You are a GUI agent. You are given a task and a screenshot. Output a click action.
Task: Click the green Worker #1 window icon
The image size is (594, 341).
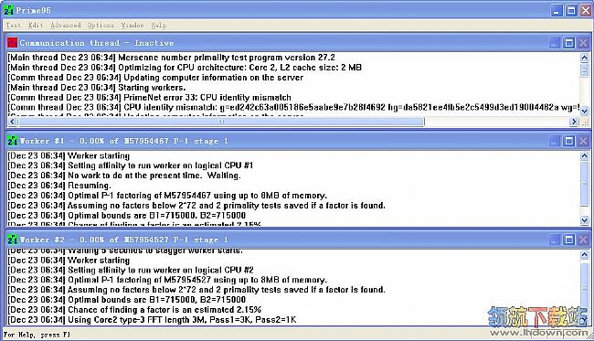[x=12, y=141]
